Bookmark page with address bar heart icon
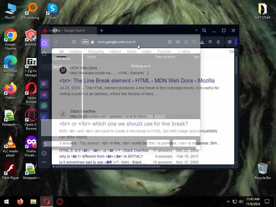Screen dimensions: 276x207 [x=194, y=42]
